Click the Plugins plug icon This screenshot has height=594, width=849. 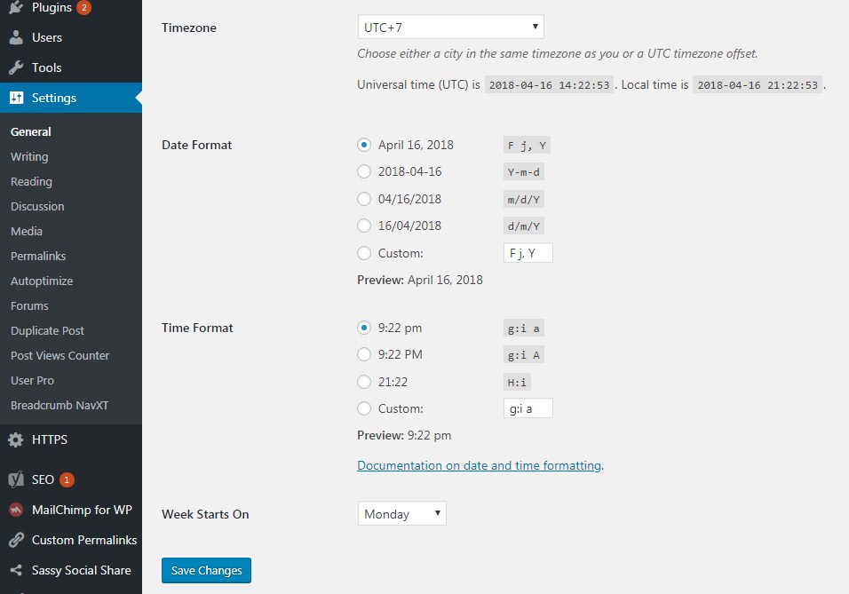point(16,8)
